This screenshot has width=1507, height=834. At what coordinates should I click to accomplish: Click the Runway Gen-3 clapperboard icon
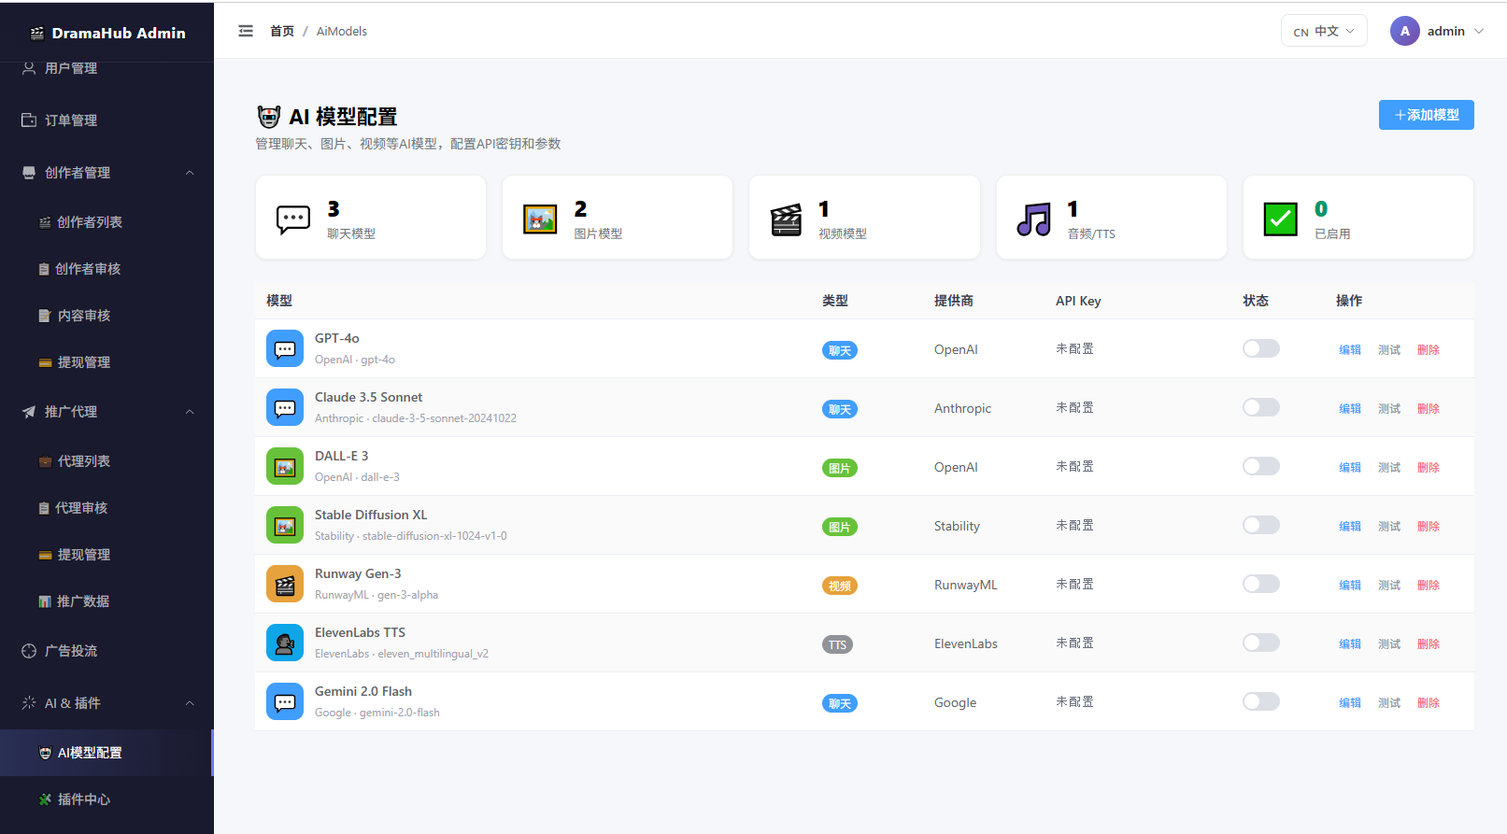pyautogui.click(x=285, y=584)
